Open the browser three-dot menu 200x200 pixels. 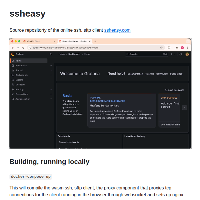pos(188,48)
